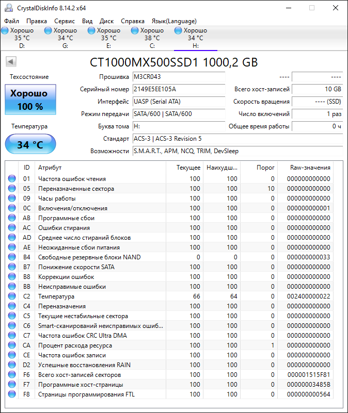Click the serial number field 2149E5EE105A
The height and width of the screenshot is (413, 348).
(x=179, y=89)
